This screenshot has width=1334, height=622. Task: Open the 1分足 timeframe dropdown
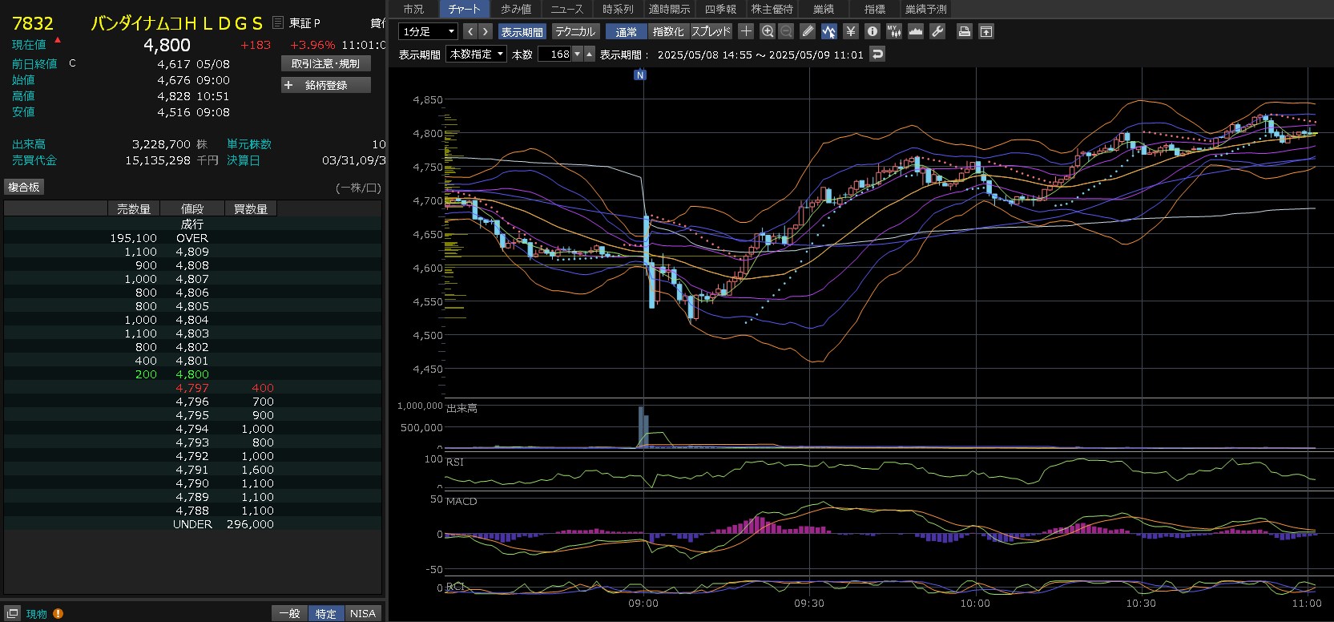429,31
